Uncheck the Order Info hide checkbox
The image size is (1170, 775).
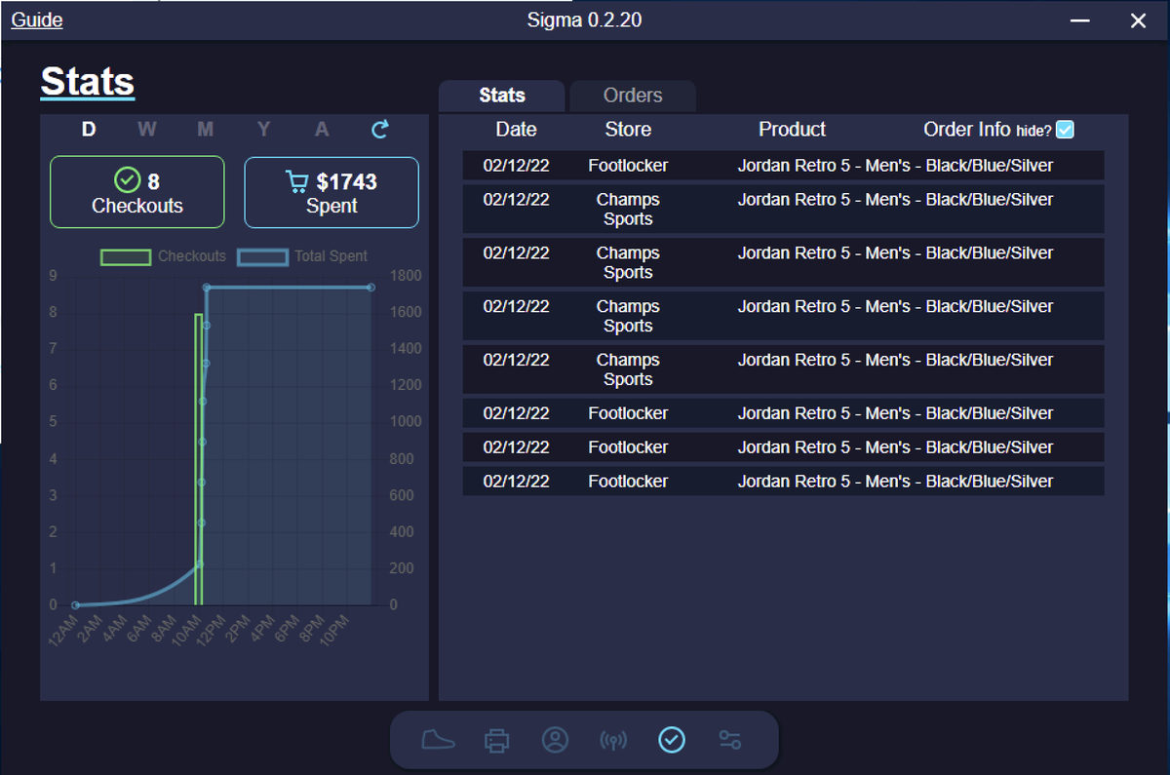click(1066, 128)
